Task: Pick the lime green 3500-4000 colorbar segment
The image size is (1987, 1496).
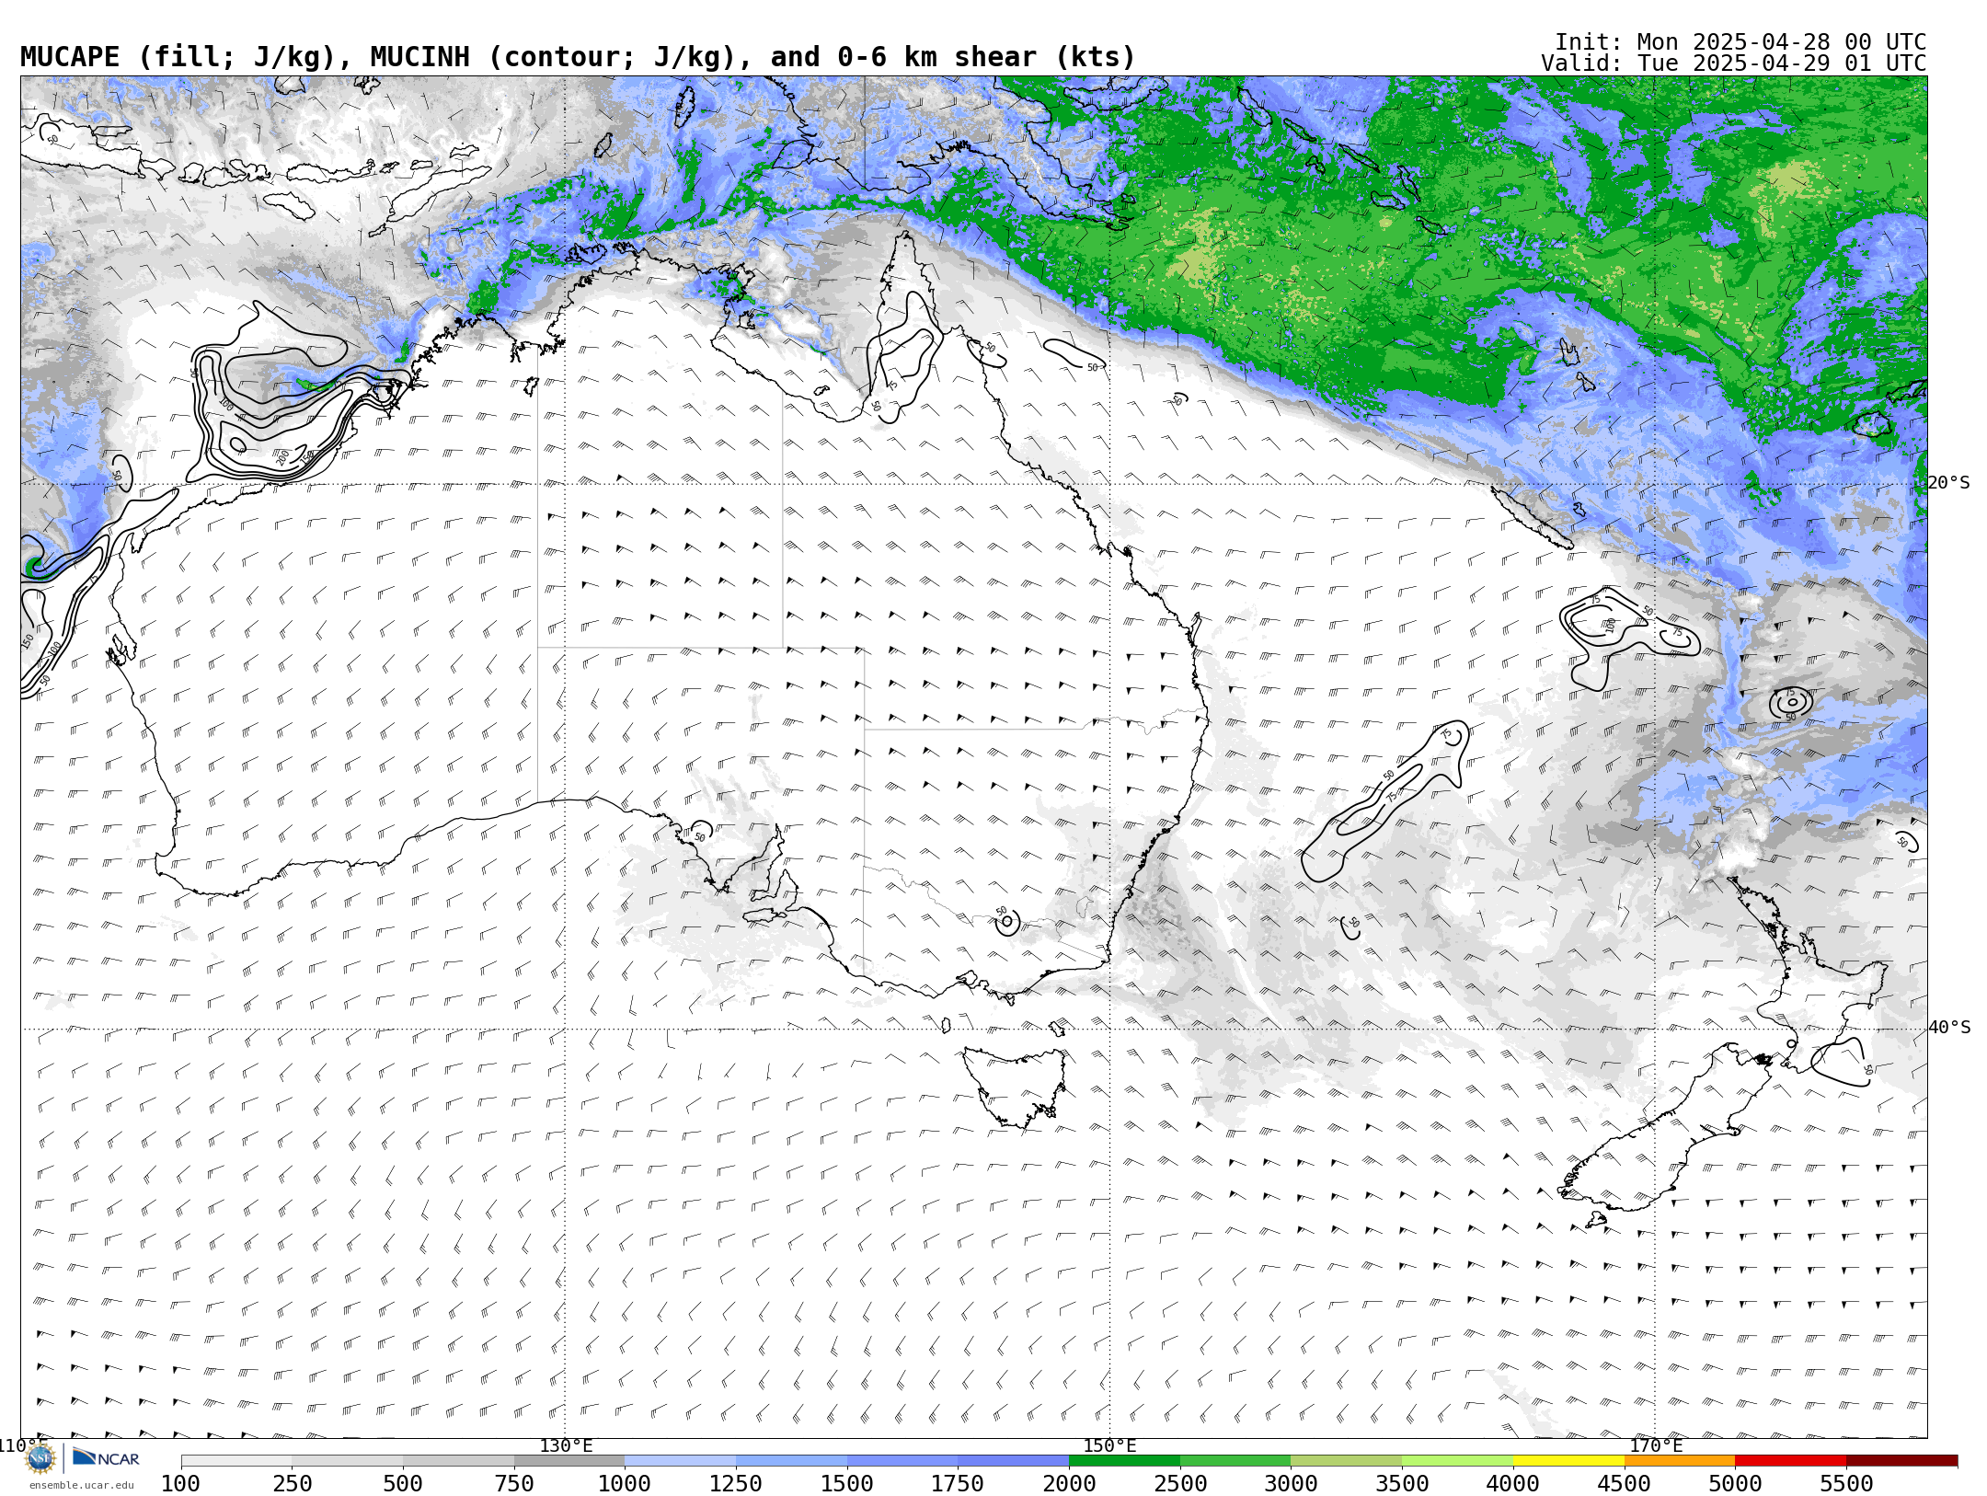Action: click(1457, 1461)
